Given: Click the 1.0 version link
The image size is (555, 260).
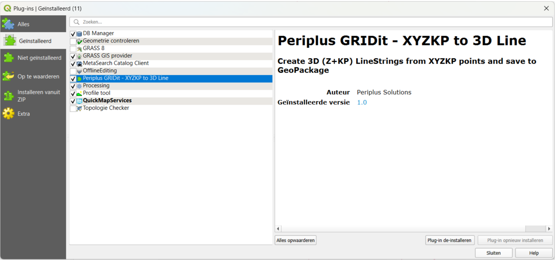Looking at the screenshot, I should [x=362, y=102].
